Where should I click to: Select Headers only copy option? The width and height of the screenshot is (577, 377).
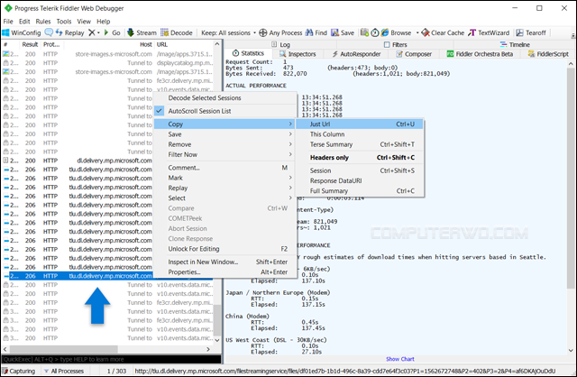coord(360,158)
